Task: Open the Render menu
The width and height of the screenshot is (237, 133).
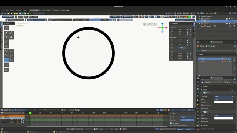Action: [12, 10]
